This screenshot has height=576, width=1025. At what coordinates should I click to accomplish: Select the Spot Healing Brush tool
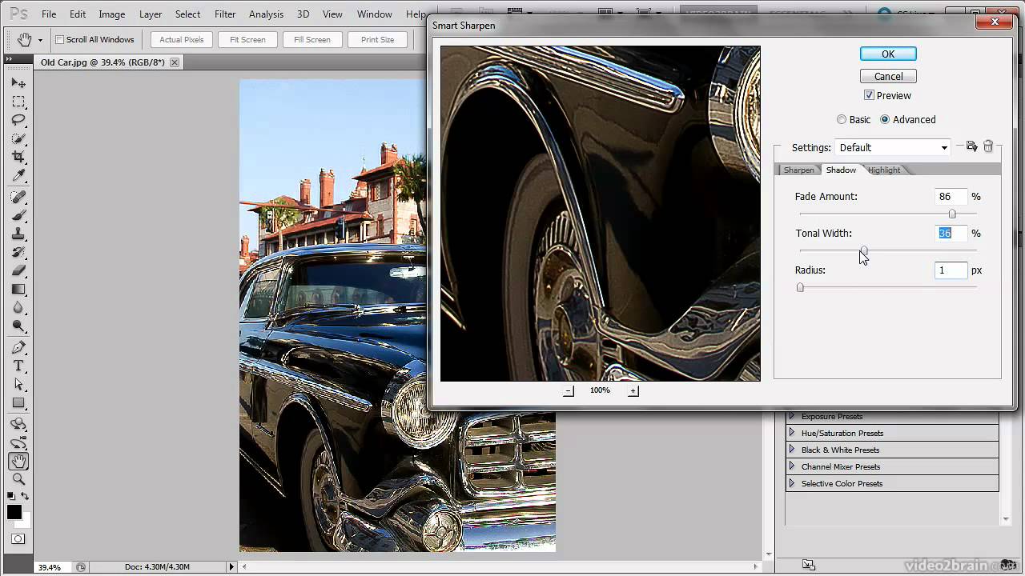(18, 197)
